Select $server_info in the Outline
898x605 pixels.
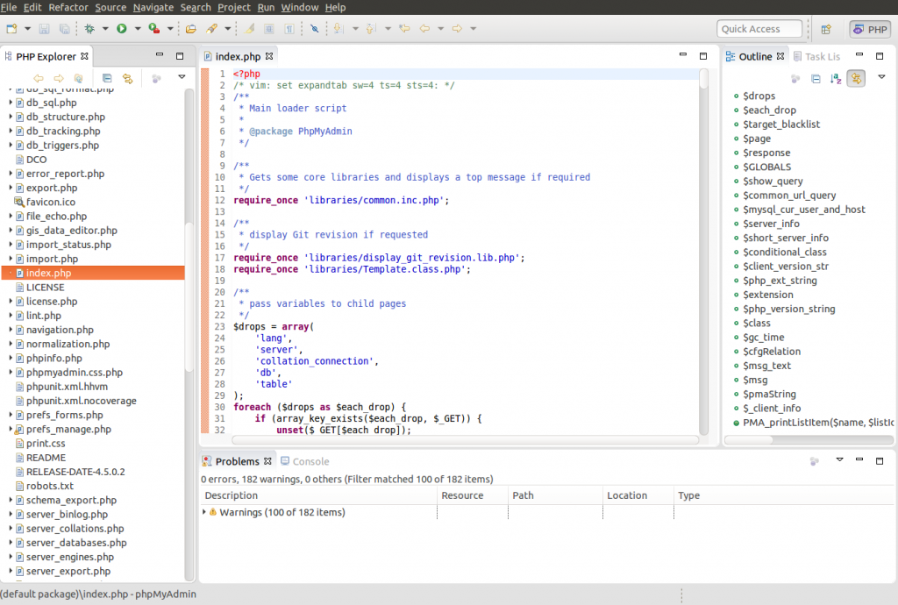click(x=771, y=224)
